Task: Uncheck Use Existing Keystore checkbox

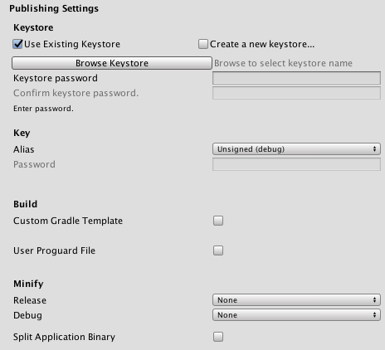Action: 17,44
